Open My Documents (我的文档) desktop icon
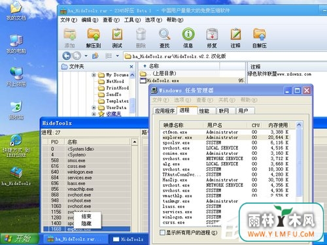Viewport: 327px width, 245px height. tap(16, 10)
